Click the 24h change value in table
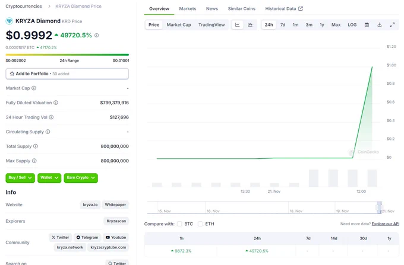 coord(257,251)
